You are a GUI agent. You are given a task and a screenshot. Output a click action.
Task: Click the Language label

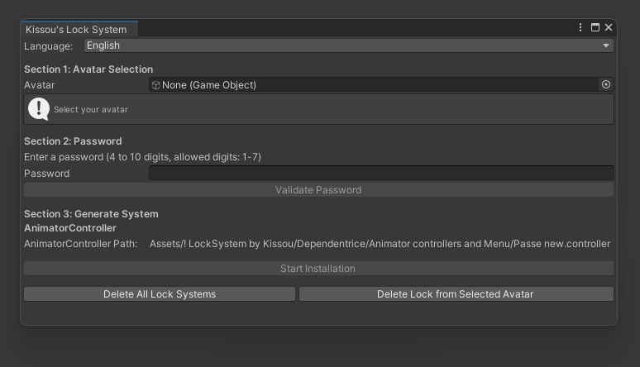click(x=48, y=45)
